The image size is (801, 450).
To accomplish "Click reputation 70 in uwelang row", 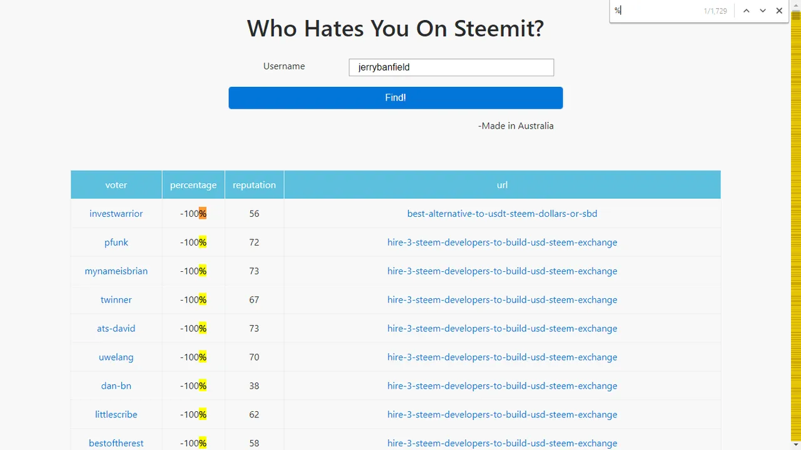I will coord(254,357).
